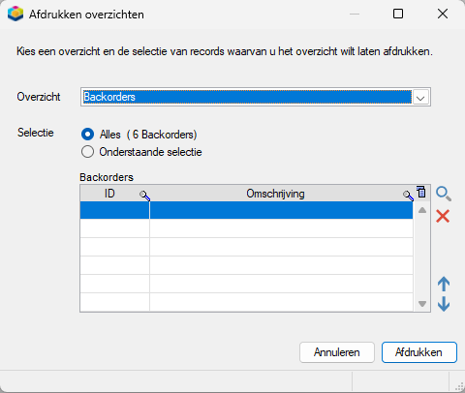Close the Afdrukken overzichten dialog
The width and height of the screenshot is (465, 393).
443,14
